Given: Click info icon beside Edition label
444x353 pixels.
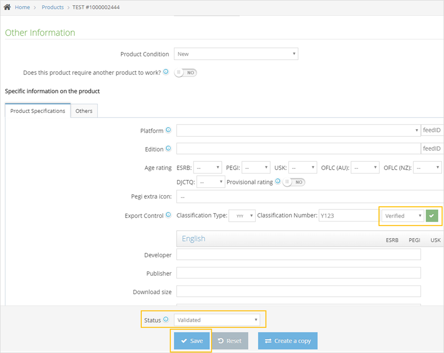Looking at the screenshot, I should [x=168, y=149].
